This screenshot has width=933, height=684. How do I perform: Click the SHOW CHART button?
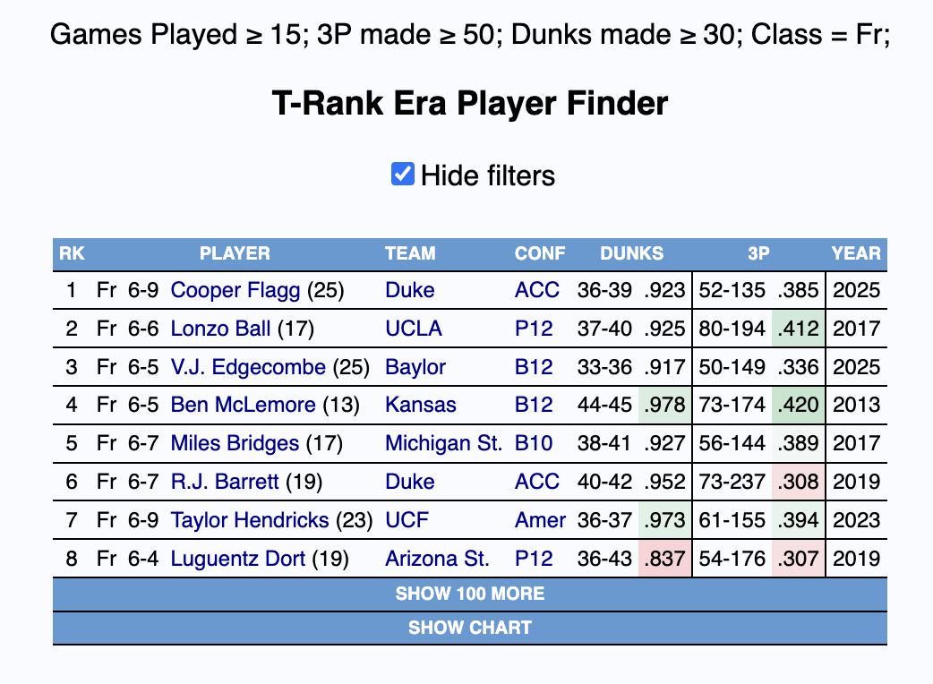click(469, 628)
